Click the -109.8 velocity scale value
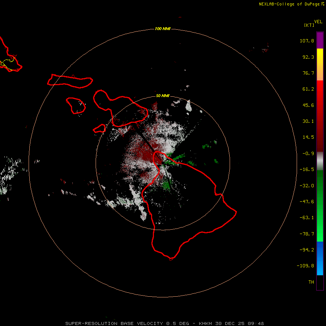Viewport: 326px width, 326px height. (x=306, y=266)
